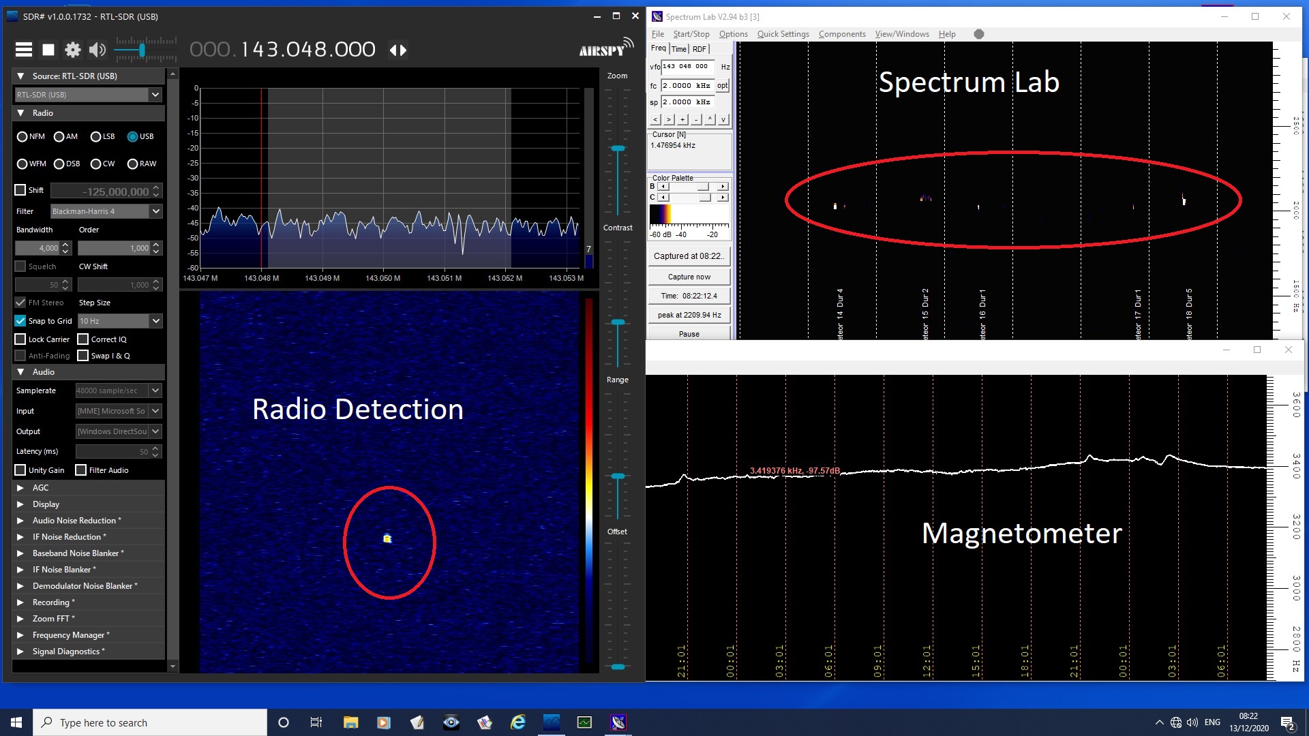Click Cortana circle on taskbar

(x=284, y=722)
